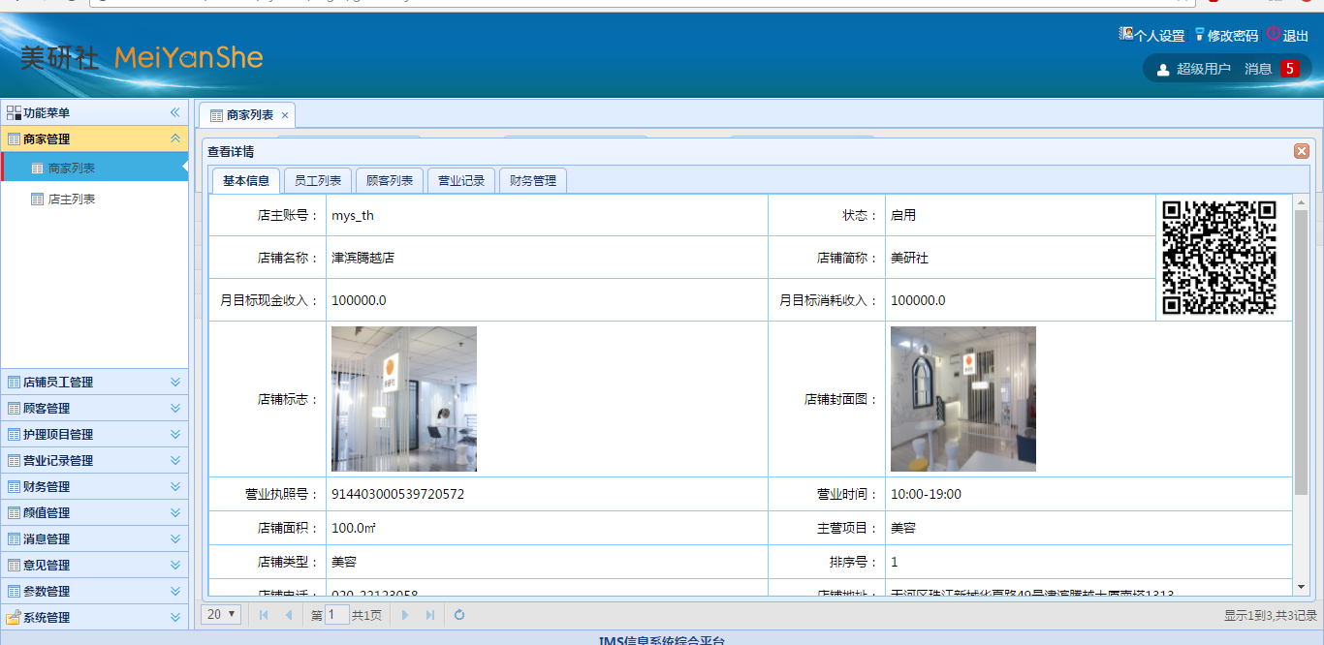
Task: Click the page number input field
Action: pos(336,615)
